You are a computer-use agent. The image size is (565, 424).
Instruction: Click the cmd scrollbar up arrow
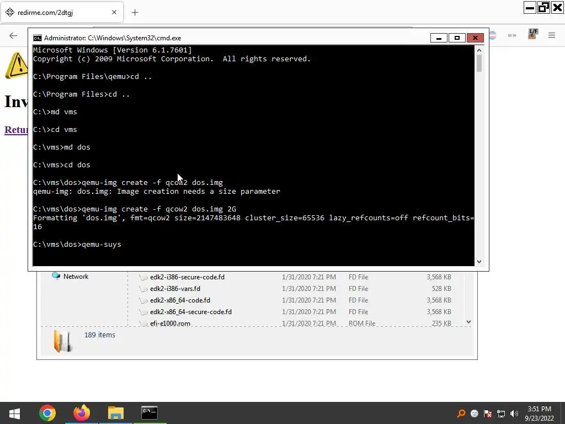479,51
